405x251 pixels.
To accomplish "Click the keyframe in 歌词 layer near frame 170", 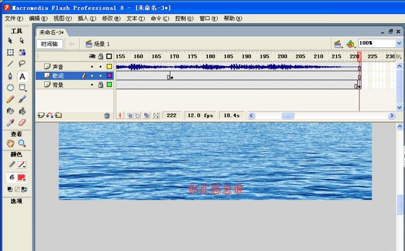I will [172, 77].
